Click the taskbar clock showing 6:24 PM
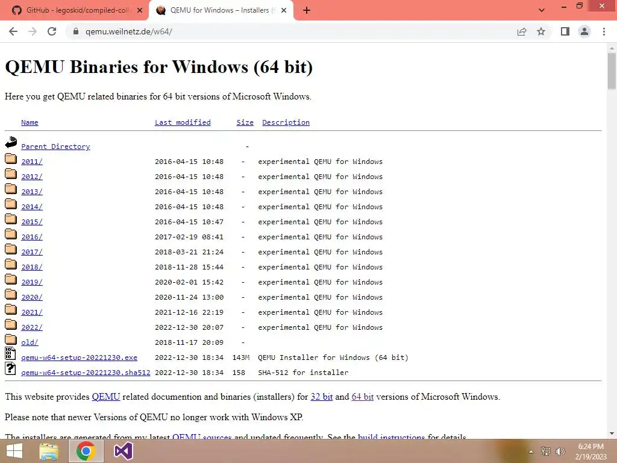617x463 pixels. tap(590, 452)
